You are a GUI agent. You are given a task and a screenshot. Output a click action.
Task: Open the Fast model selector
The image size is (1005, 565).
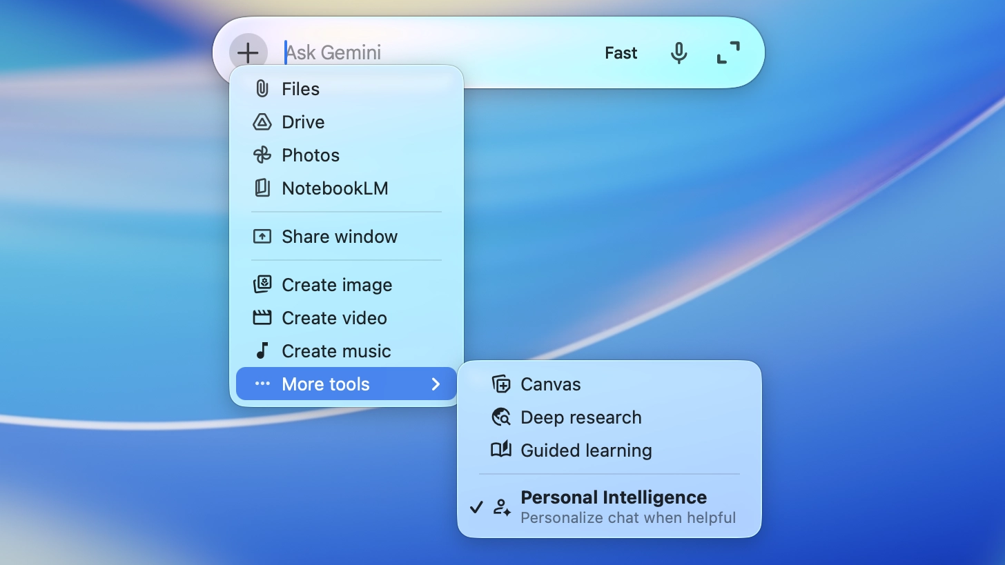click(x=621, y=53)
